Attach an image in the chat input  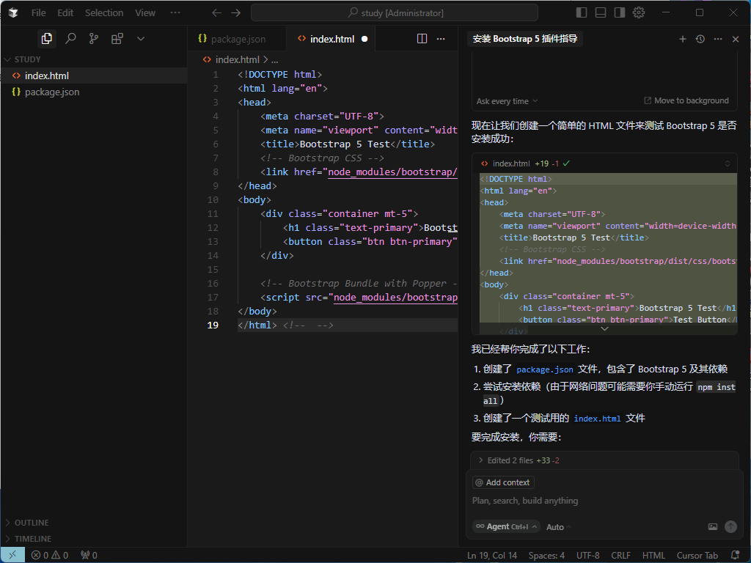pyautogui.click(x=712, y=526)
